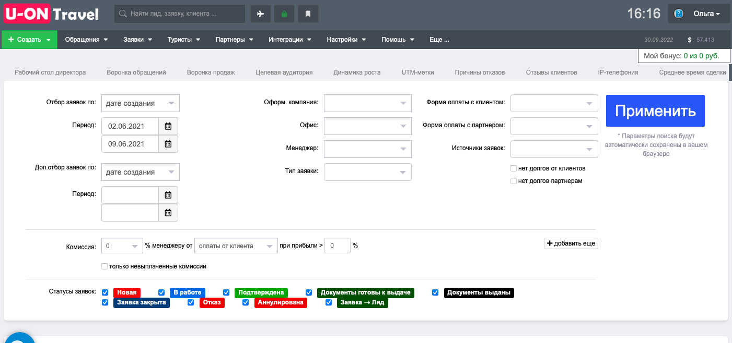Screen dimensions: 732x343
Task: Open Причины отказов tab
Action: coord(480,72)
